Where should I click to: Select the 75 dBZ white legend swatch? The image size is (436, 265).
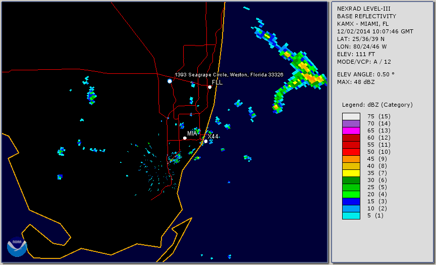pos(351,116)
